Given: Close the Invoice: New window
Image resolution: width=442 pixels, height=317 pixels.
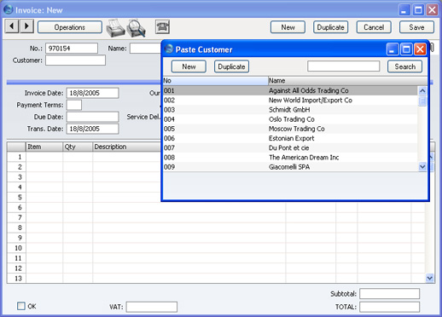Looking at the screenshot, I should (432, 10).
